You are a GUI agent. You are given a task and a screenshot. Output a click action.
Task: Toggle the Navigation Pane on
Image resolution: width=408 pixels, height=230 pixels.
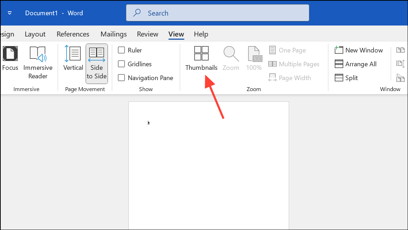click(x=122, y=78)
